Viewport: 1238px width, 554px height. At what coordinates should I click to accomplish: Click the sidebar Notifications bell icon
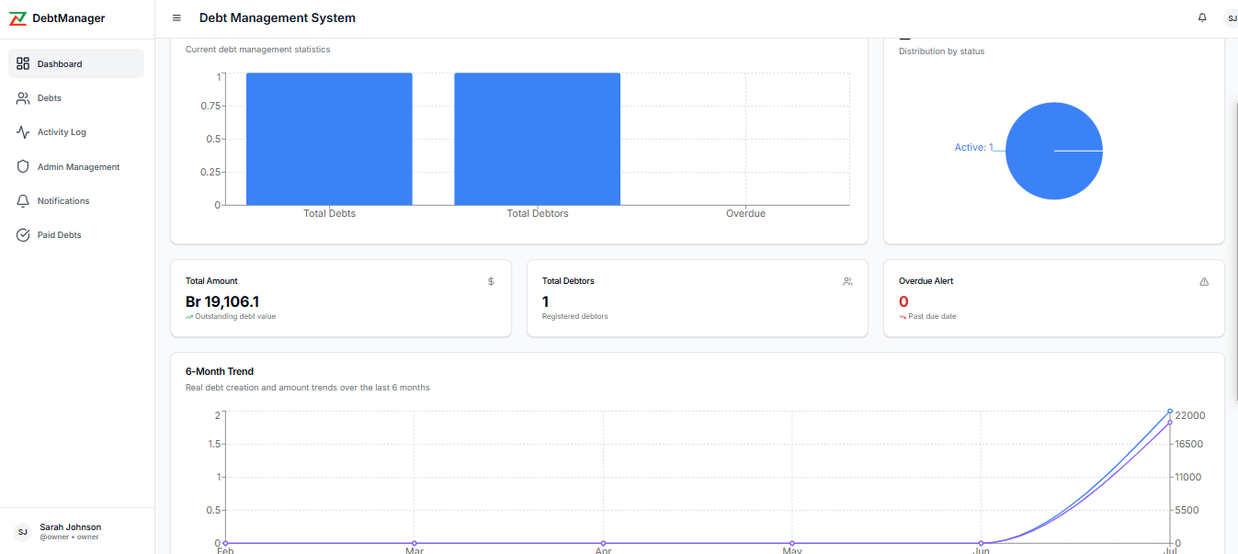click(23, 200)
